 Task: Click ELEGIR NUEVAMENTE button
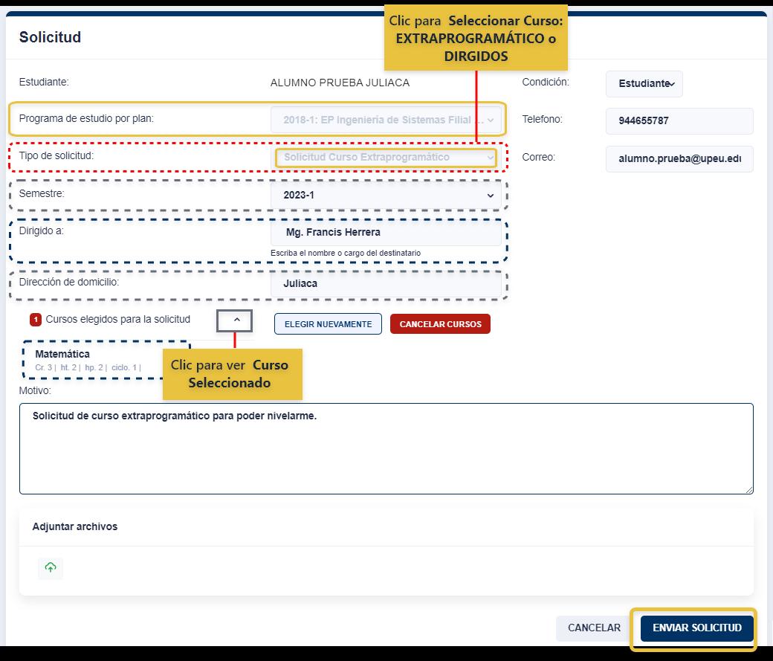click(328, 323)
